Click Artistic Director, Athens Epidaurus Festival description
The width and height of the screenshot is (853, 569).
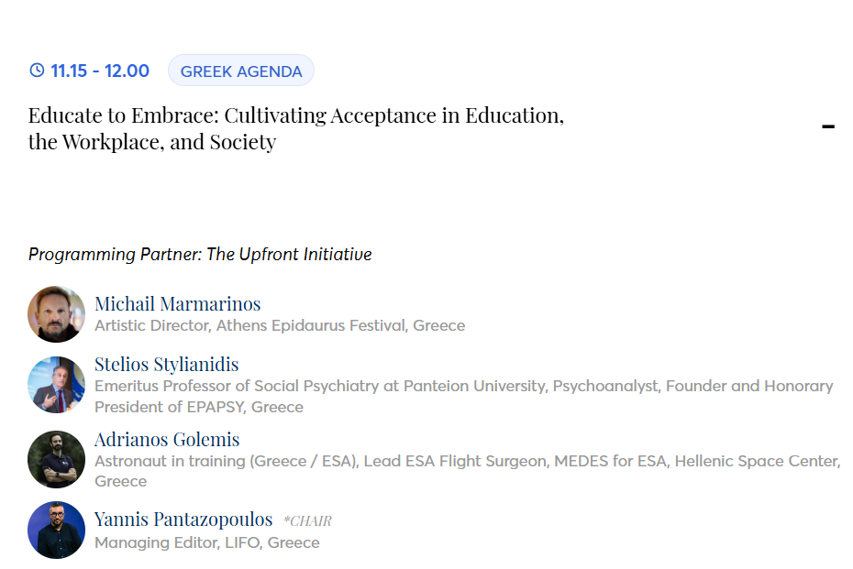[280, 325]
